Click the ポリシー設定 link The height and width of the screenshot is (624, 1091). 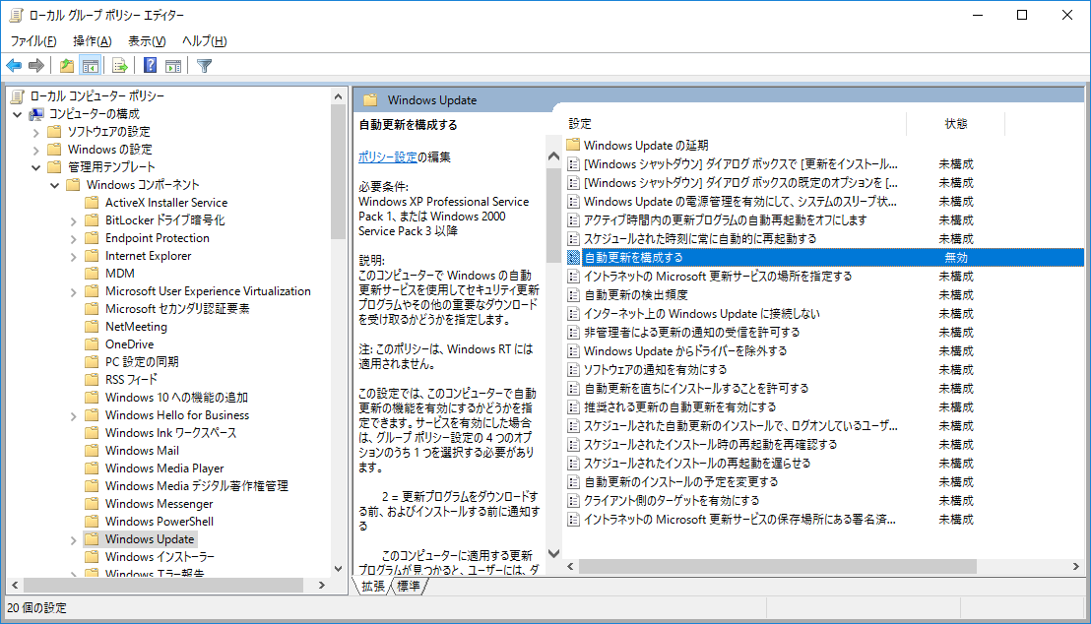[388, 157]
